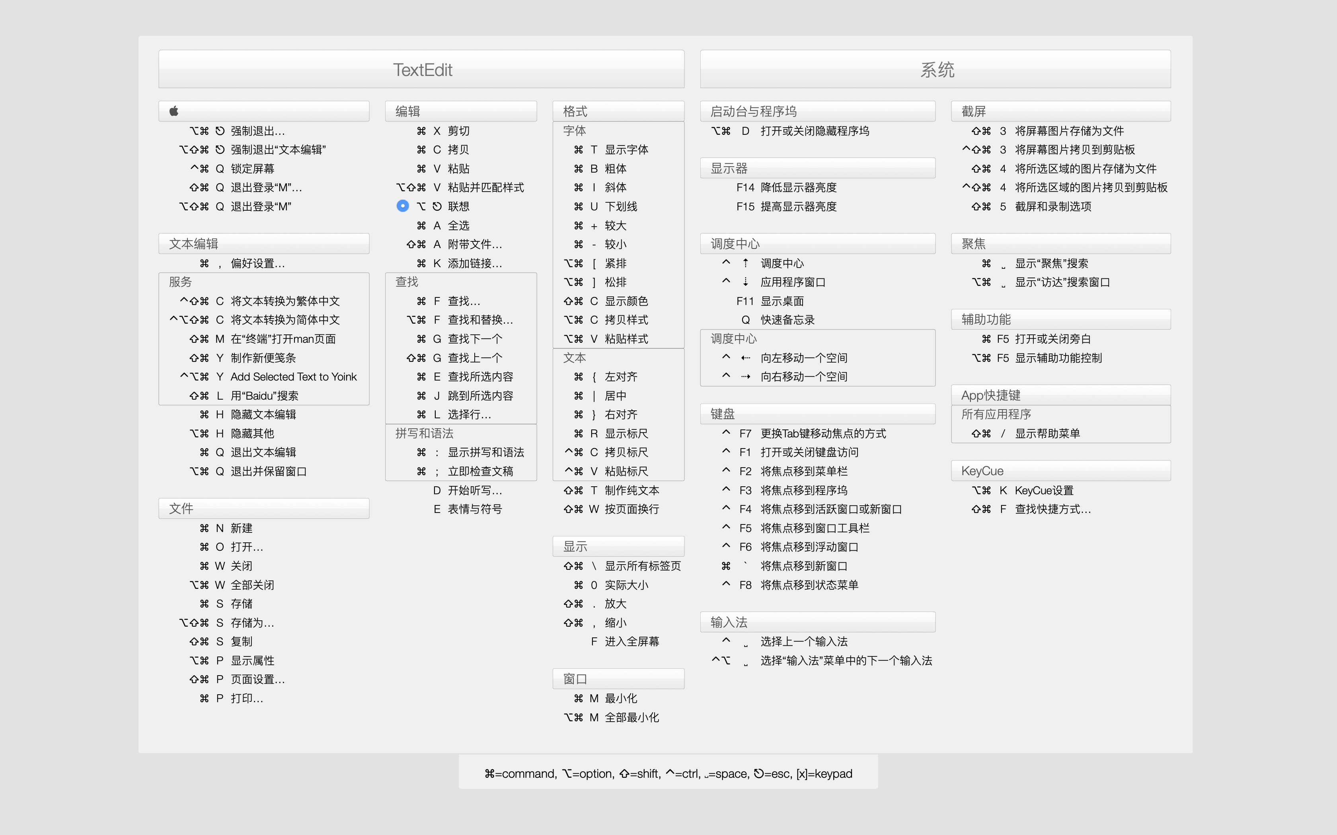This screenshot has width=1337, height=835.
Task: Click KeyCue设置 entry
Action: [x=1023, y=490]
